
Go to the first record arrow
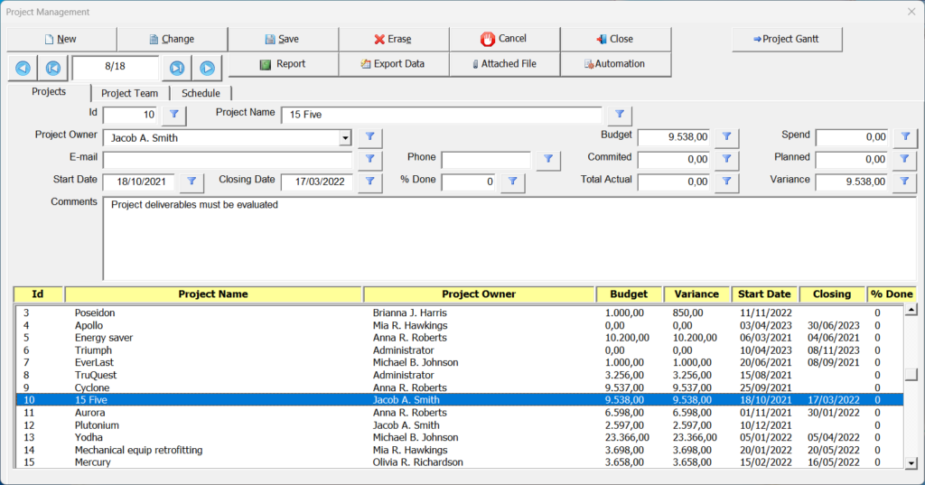pos(53,68)
